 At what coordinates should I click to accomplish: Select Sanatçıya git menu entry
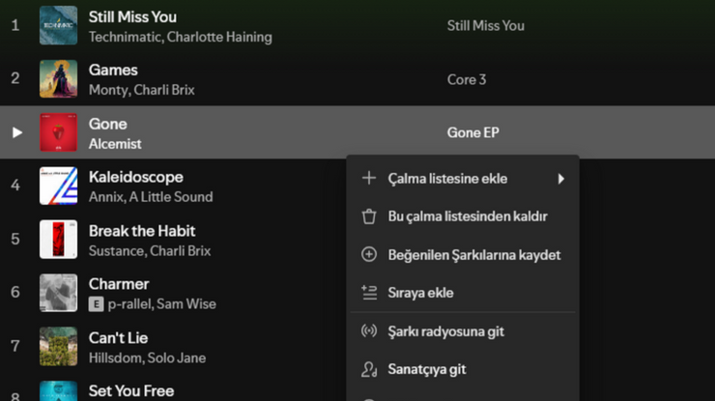(463, 369)
